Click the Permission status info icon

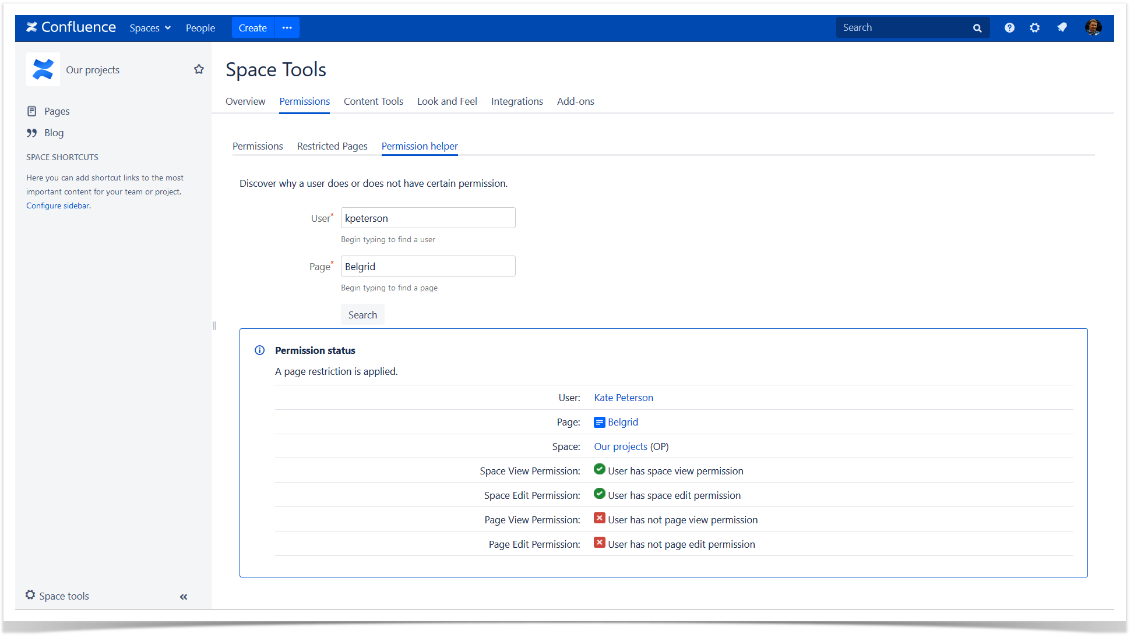tap(260, 350)
